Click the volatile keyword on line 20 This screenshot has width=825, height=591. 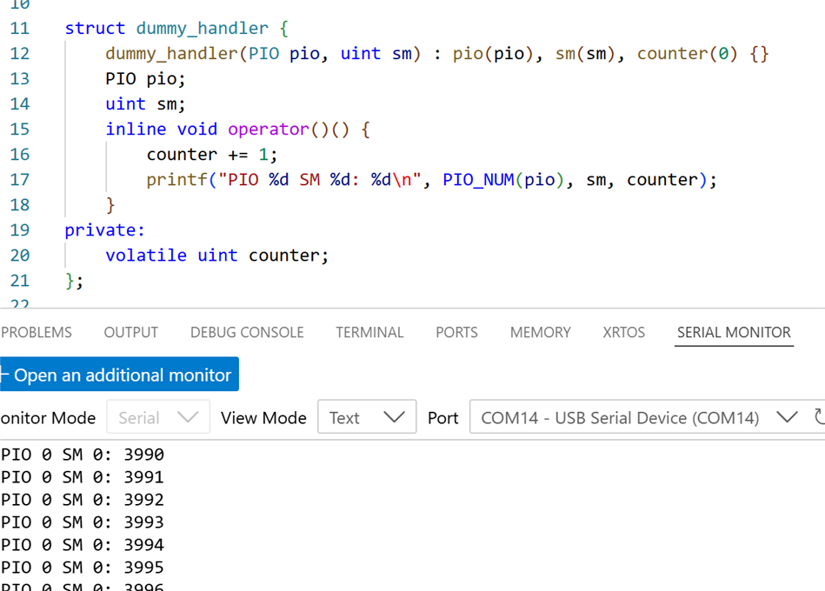pyautogui.click(x=145, y=256)
